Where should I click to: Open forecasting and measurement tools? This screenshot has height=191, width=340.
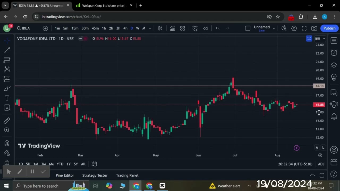[x=7, y=79]
